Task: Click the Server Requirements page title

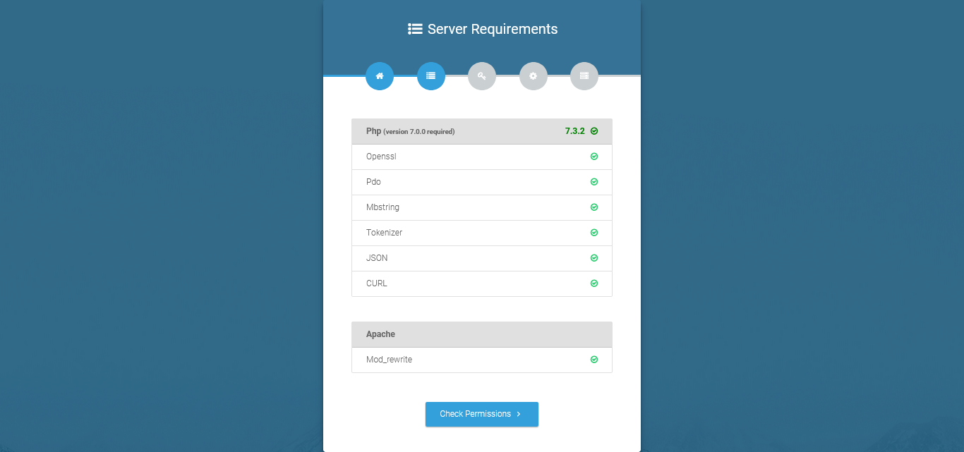Action: (x=493, y=29)
